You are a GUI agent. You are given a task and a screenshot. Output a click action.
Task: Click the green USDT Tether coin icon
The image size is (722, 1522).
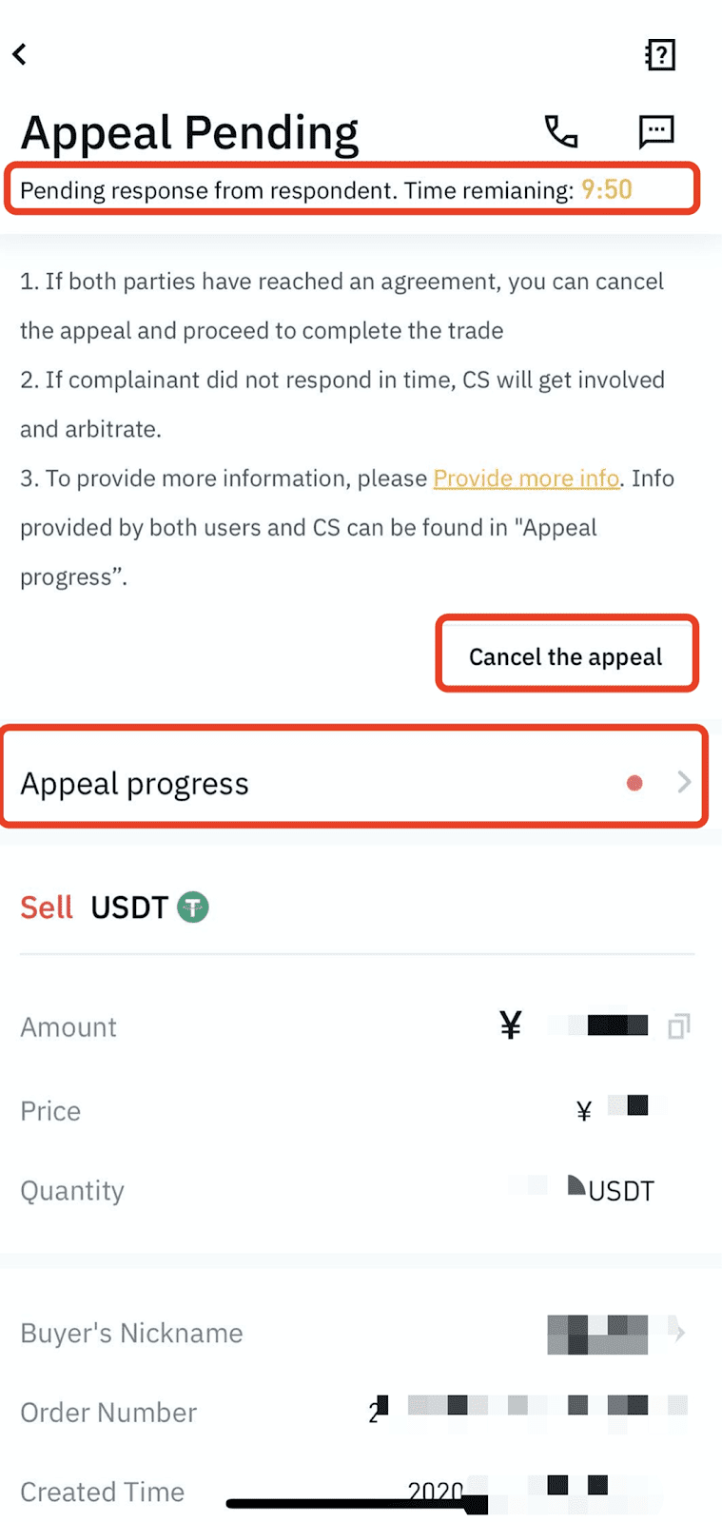193,907
